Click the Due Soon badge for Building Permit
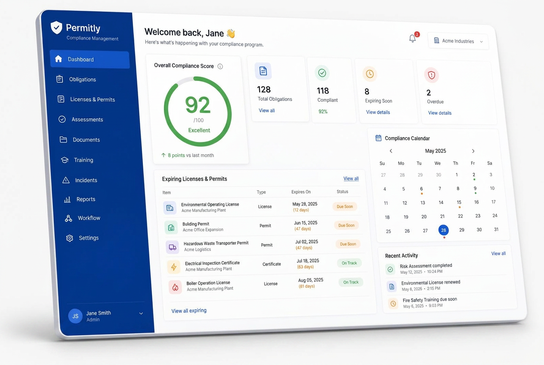 346,226
